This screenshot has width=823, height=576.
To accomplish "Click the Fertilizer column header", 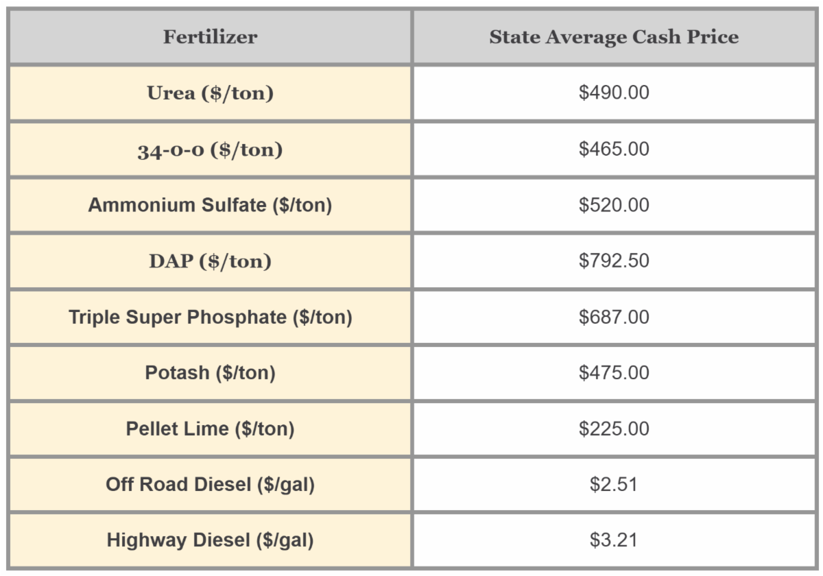I will [x=210, y=37].
